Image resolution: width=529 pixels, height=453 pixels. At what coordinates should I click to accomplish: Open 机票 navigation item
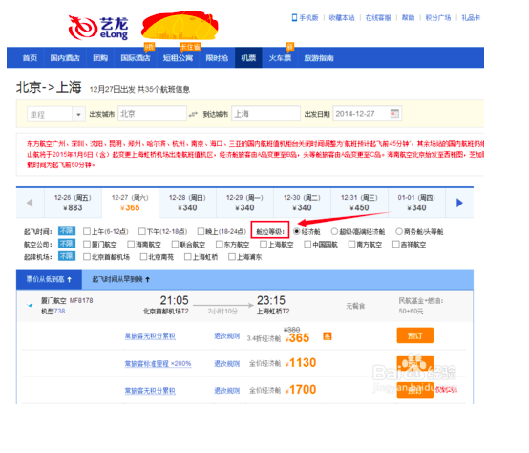click(x=248, y=58)
